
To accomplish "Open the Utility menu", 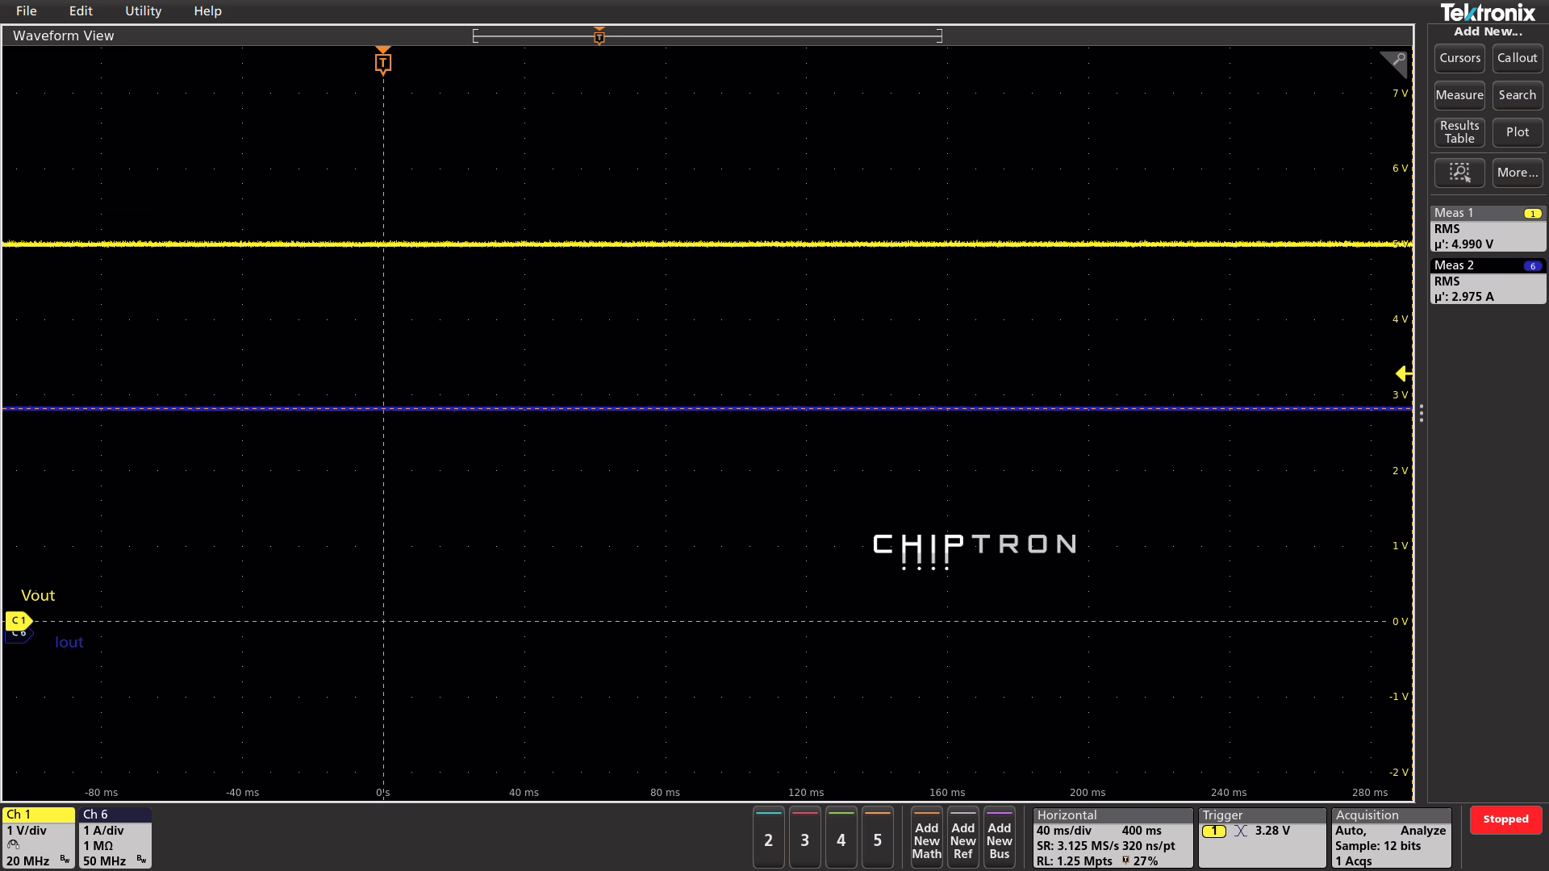I will tap(143, 11).
